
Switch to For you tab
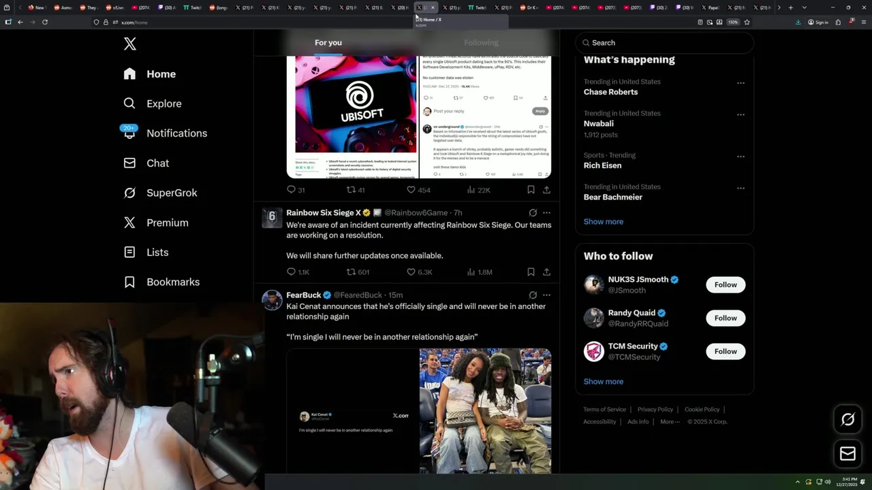point(328,42)
